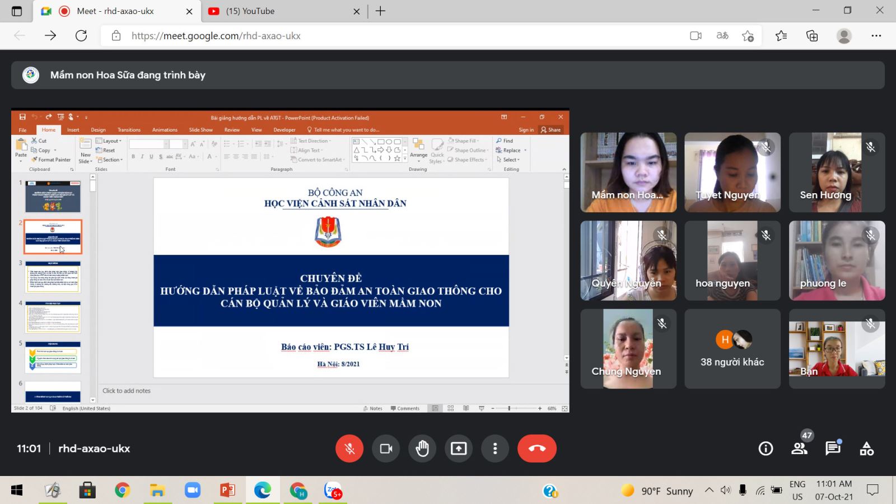Click the raise hand icon
Screen dimensions: 896x504
[x=422, y=449]
